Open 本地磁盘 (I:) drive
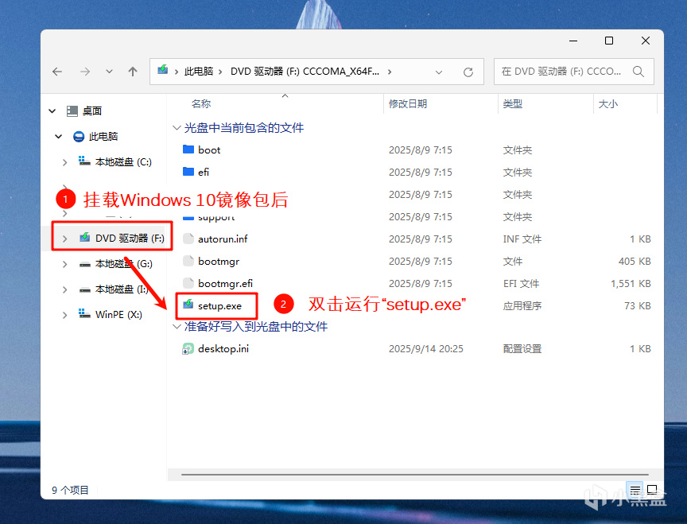This screenshot has height=524, width=687. click(x=122, y=289)
